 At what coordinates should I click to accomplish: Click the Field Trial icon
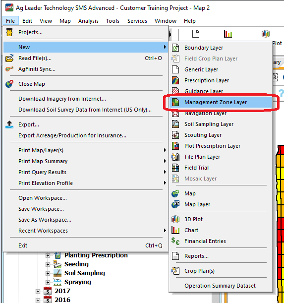point(175,168)
